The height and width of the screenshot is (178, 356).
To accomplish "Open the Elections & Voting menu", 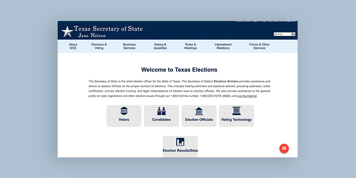I will pos(99,46).
